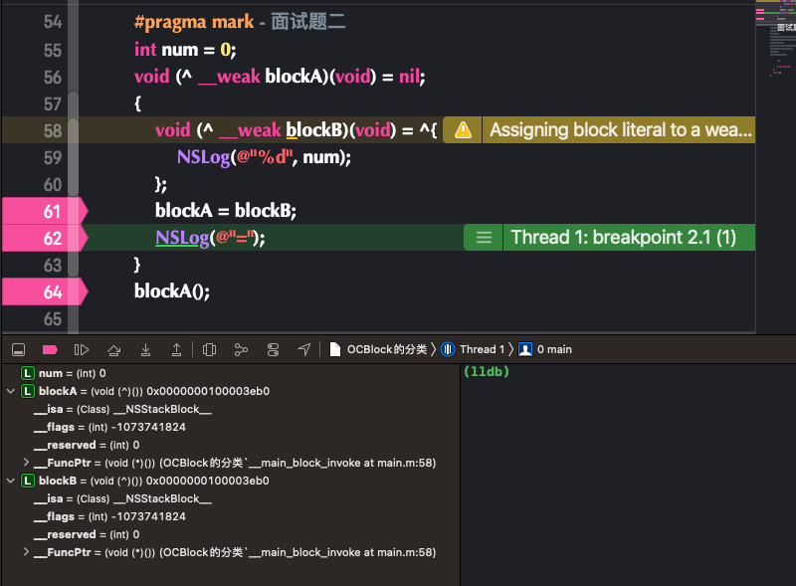The height and width of the screenshot is (586, 796).
Task: Click the 'int num = 0;' declaration
Action: tap(185, 50)
